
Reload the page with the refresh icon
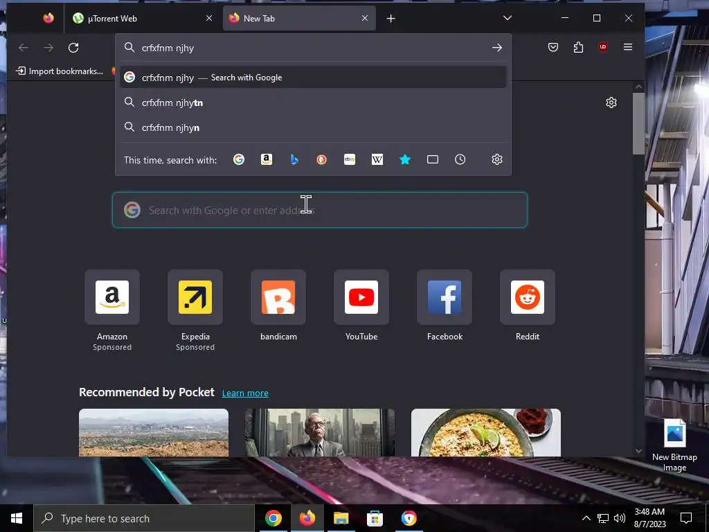pyautogui.click(x=73, y=48)
